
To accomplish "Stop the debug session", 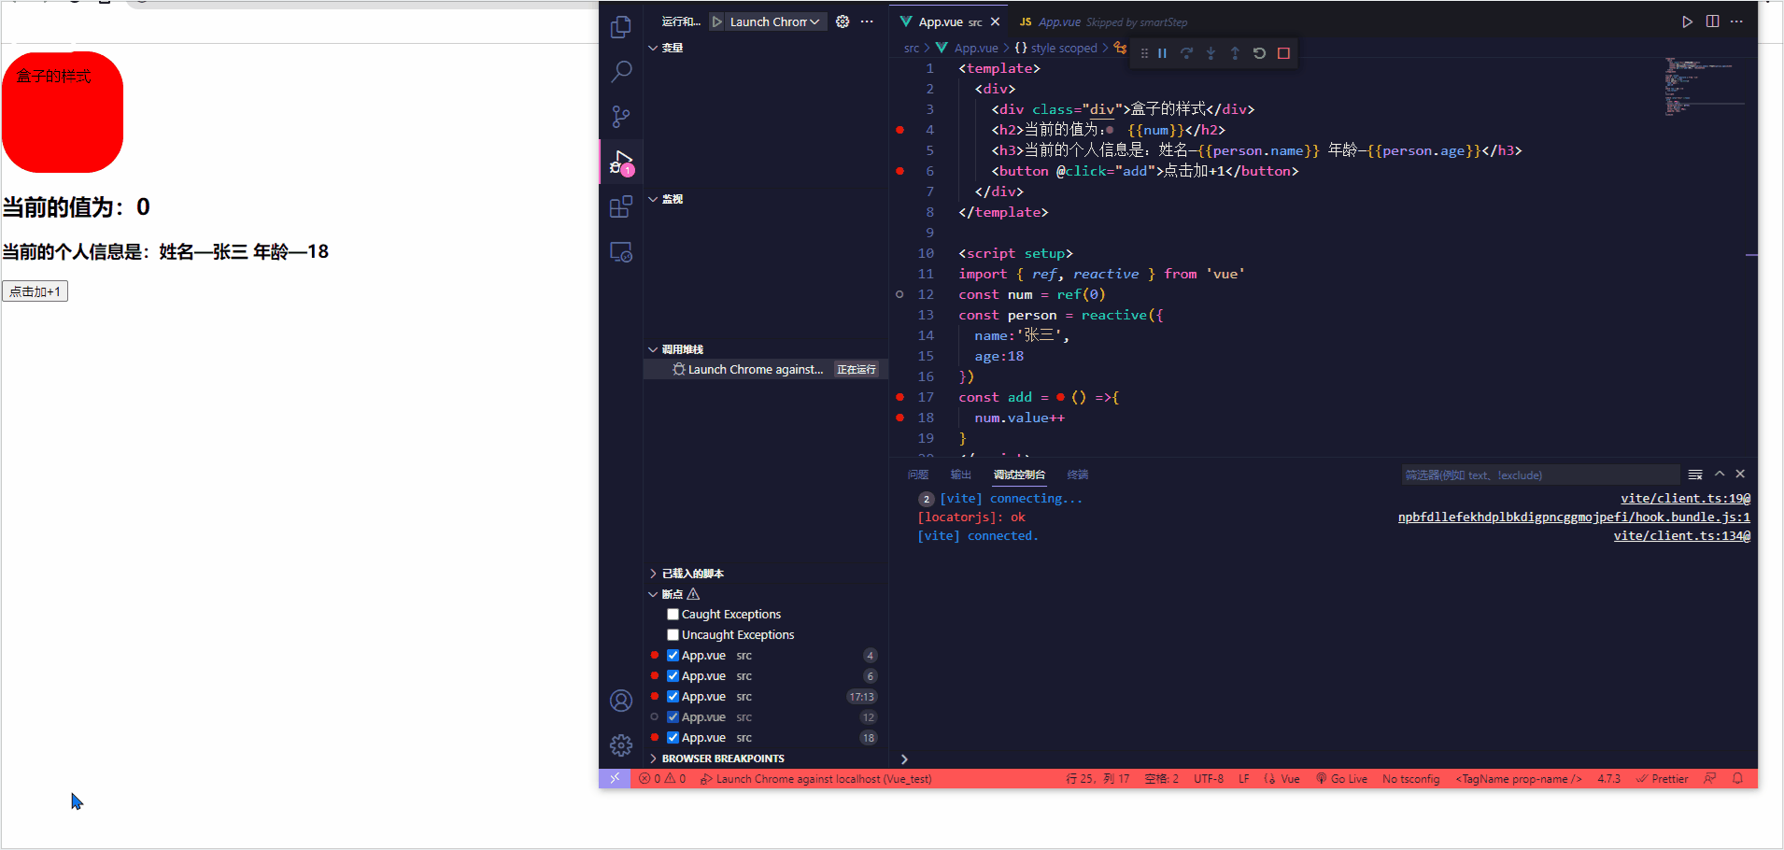I will (1284, 53).
